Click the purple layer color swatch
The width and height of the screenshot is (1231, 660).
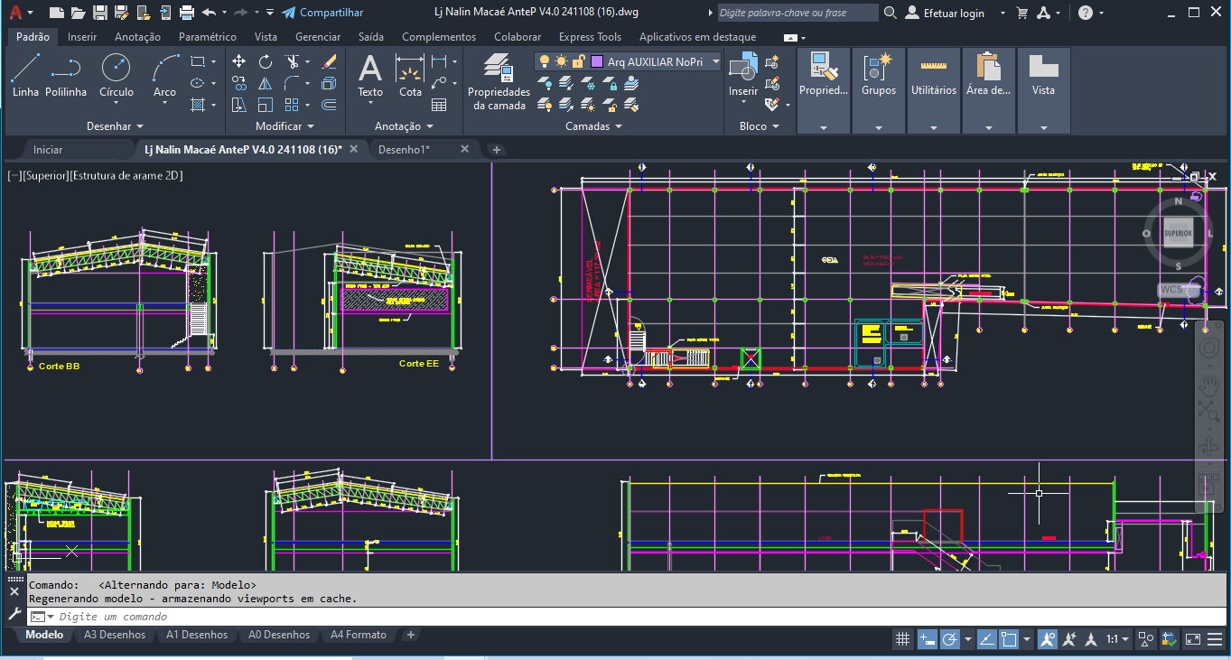coord(597,62)
